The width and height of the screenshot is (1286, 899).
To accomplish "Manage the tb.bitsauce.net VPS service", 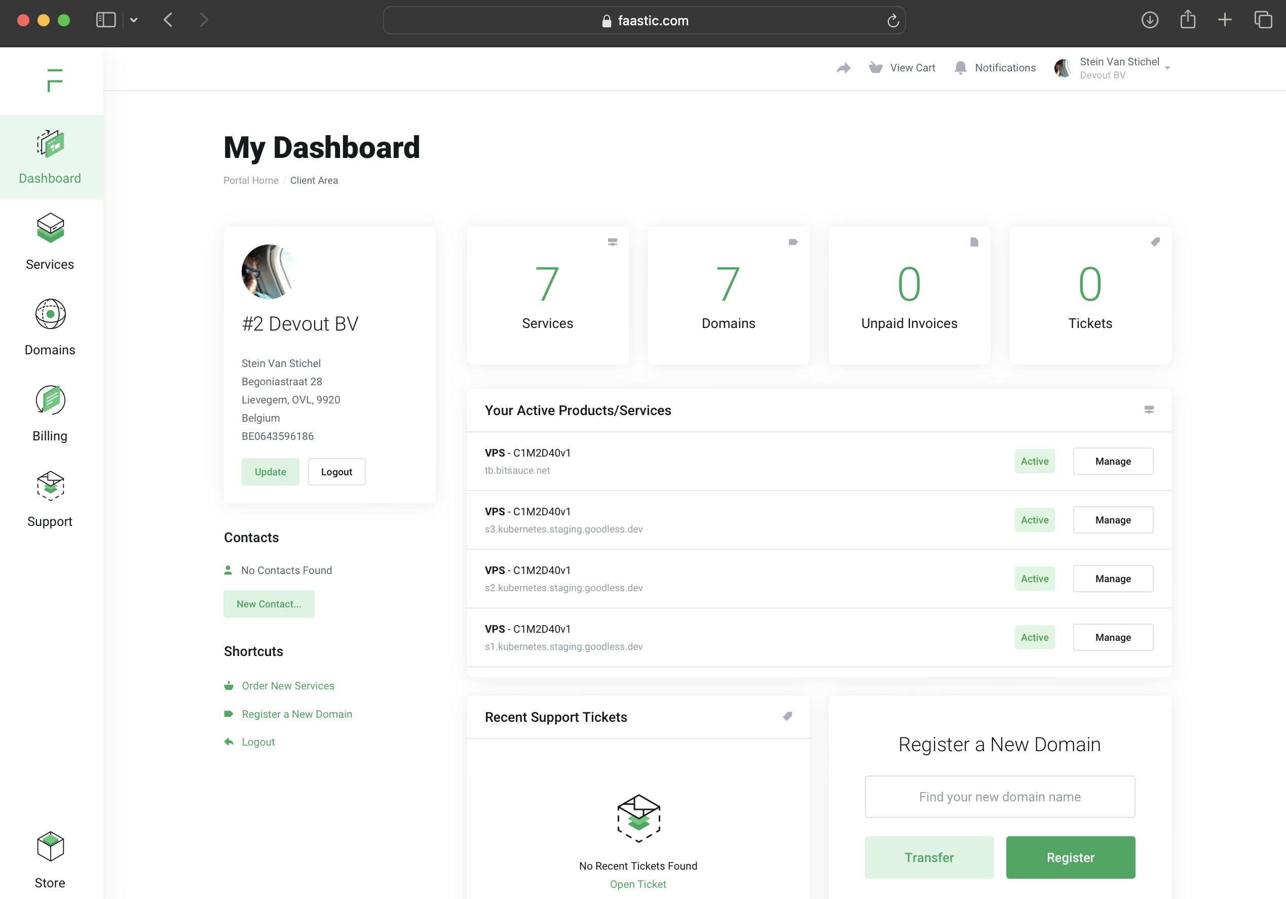I will pos(1112,461).
